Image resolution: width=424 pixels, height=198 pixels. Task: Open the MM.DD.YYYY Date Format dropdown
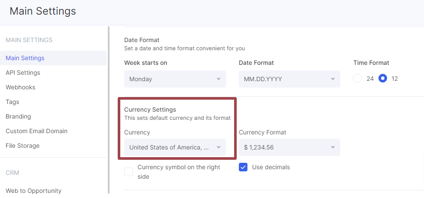[289, 79]
